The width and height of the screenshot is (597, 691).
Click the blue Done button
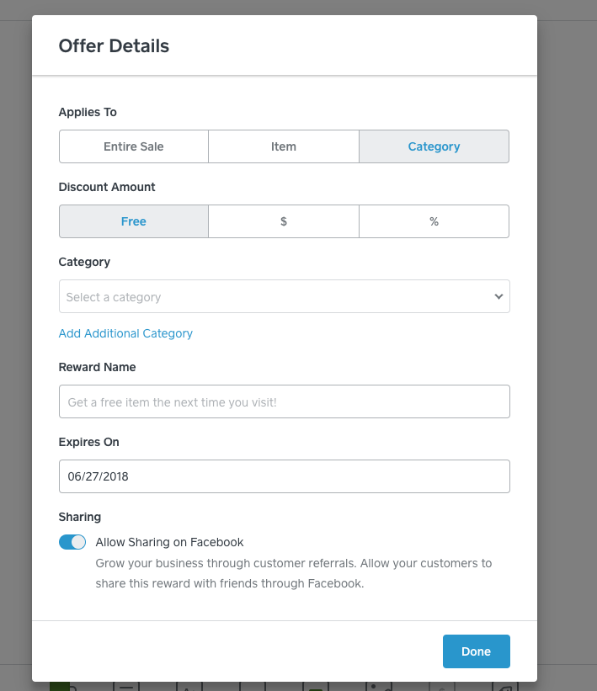(476, 651)
